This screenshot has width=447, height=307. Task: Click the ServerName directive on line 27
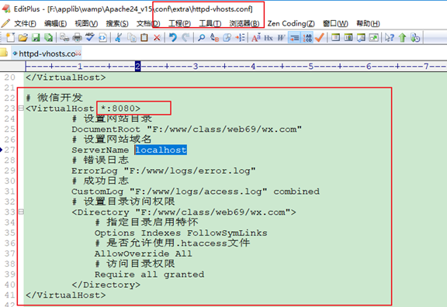click(x=100, y=150)
